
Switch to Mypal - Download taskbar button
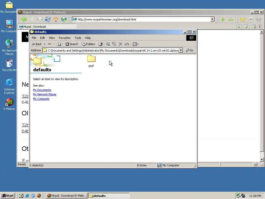(67, 196)
